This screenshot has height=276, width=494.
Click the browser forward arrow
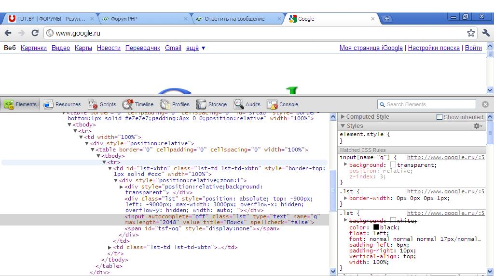click(x=21, y=33)
